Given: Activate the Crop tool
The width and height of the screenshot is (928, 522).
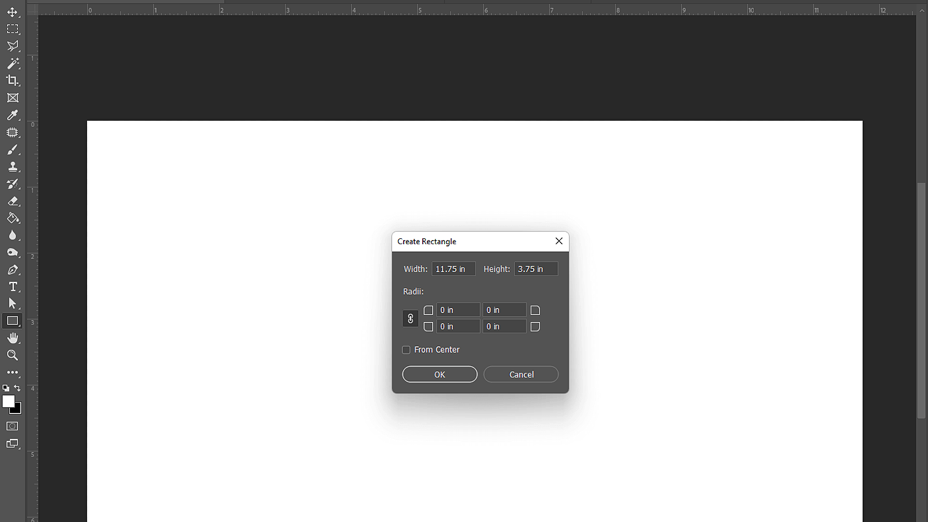Looking at the screenshot, I should [x=13, y=81].
